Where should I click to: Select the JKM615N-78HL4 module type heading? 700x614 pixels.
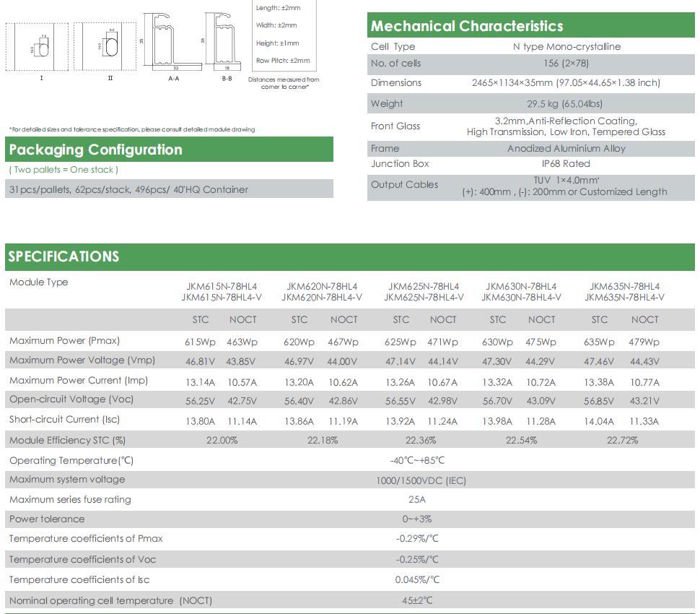[221, 287]
